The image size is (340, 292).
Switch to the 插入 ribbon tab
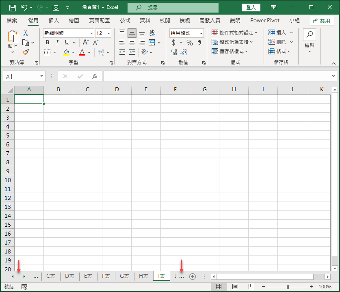(54, 20)
